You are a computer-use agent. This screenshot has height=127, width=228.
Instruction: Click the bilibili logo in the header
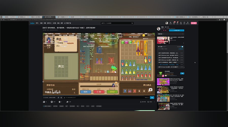pyautogui.click(x=32, y=23)
